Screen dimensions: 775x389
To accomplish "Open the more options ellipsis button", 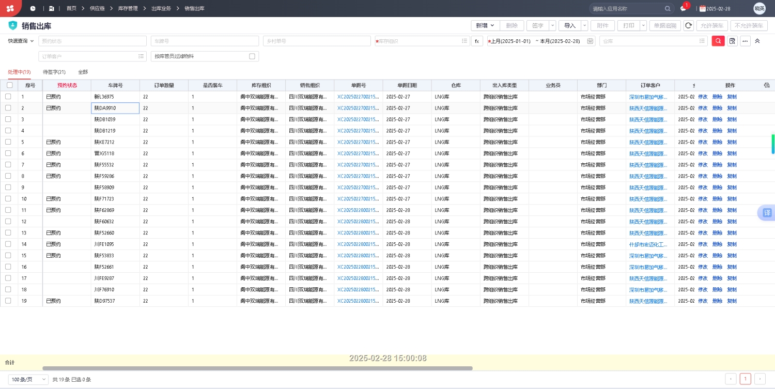I will pyautogui.click(x=745, y=41).
